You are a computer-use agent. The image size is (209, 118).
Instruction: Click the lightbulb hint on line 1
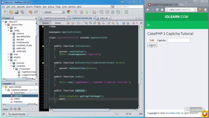click(x=43, y=27)
